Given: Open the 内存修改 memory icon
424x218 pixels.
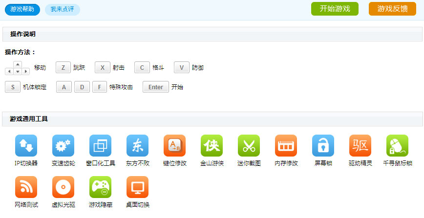Looking at the screenshot, I should (x=286, y=146).
